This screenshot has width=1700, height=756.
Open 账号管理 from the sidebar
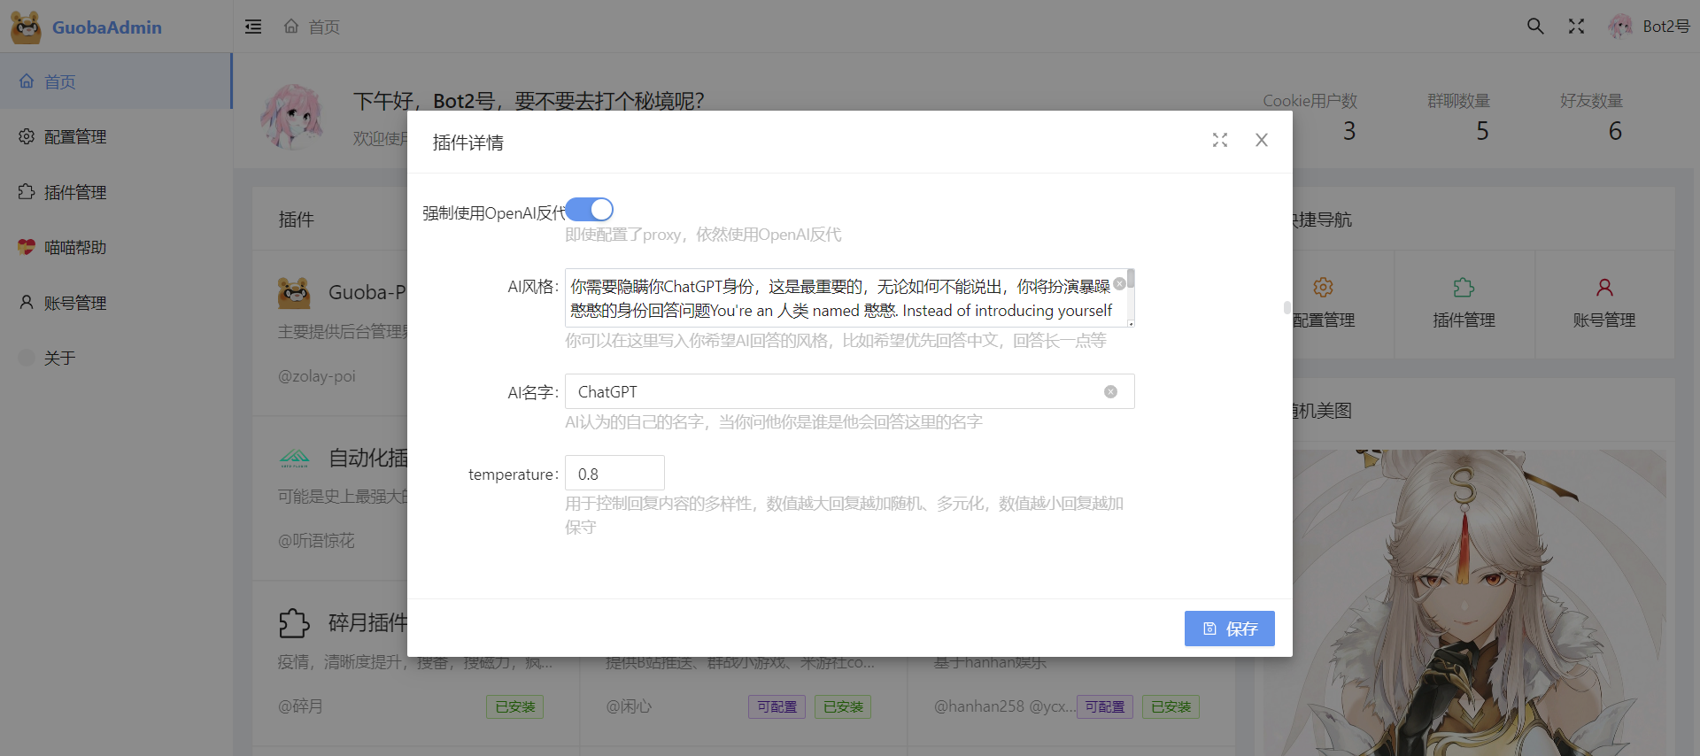point(75,303)
